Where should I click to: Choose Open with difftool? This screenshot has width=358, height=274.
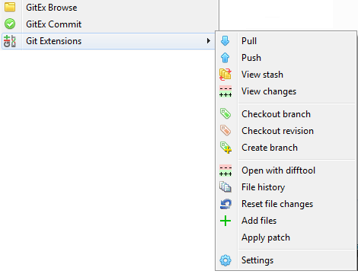point(286,170)
